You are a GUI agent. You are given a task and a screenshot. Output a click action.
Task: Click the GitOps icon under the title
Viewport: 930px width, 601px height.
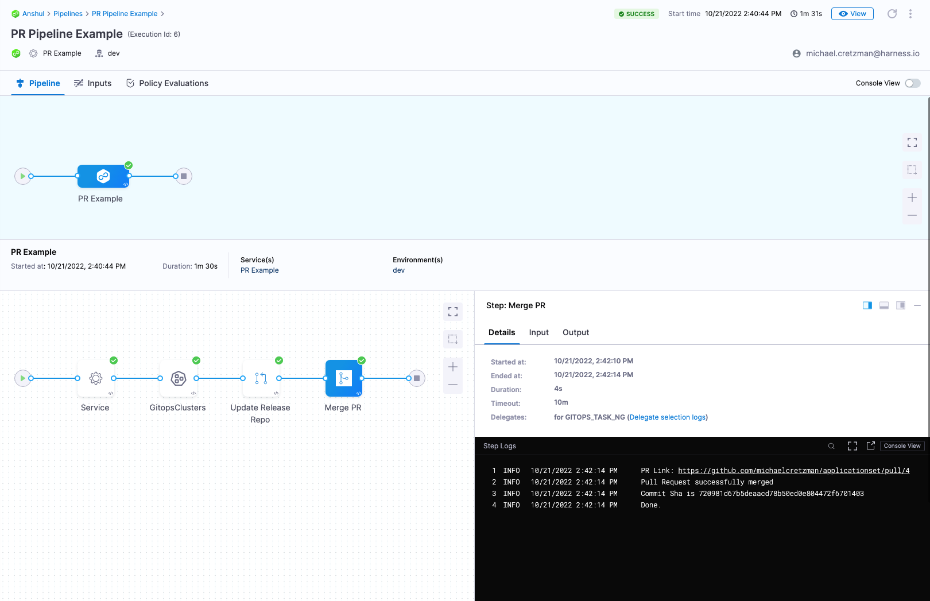(16, 53)
